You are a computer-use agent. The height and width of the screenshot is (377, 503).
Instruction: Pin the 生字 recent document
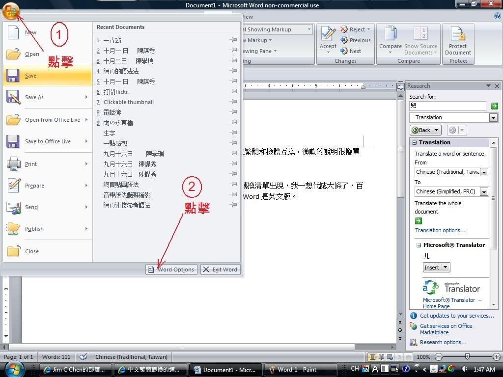[x=234, y=133]
